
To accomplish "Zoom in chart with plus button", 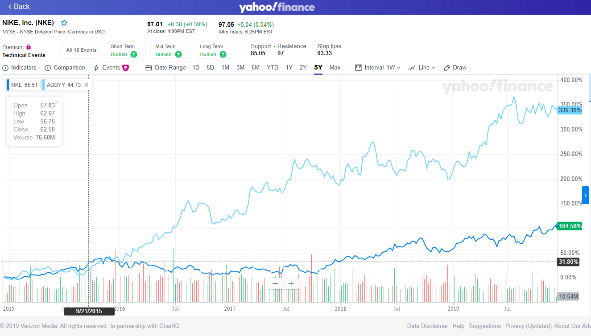I will pyautogui.click(x=291, y=283).
